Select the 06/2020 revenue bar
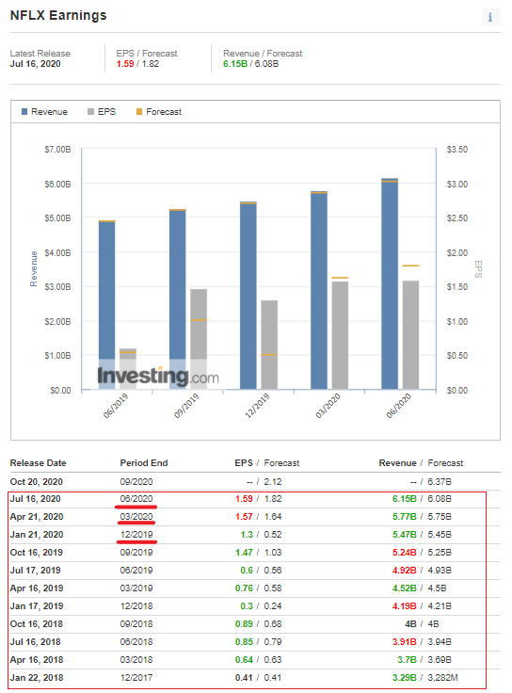Screen dimensions: 512x693 (390, 283)
